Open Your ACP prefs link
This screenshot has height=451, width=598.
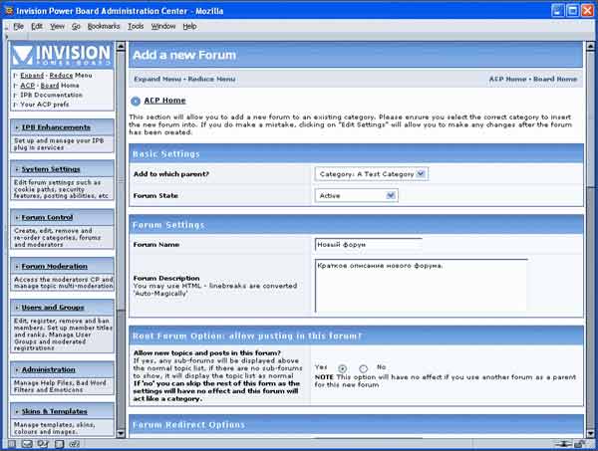[45, 105]
